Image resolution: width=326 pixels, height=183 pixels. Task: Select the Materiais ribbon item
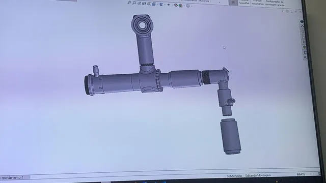204,1
